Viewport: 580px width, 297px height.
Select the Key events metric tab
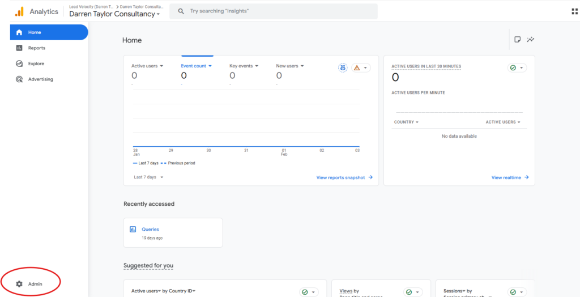click(x=244, y=66)
